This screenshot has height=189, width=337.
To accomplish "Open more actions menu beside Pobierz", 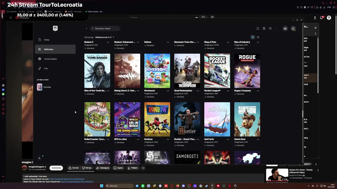I will point(143,168).
